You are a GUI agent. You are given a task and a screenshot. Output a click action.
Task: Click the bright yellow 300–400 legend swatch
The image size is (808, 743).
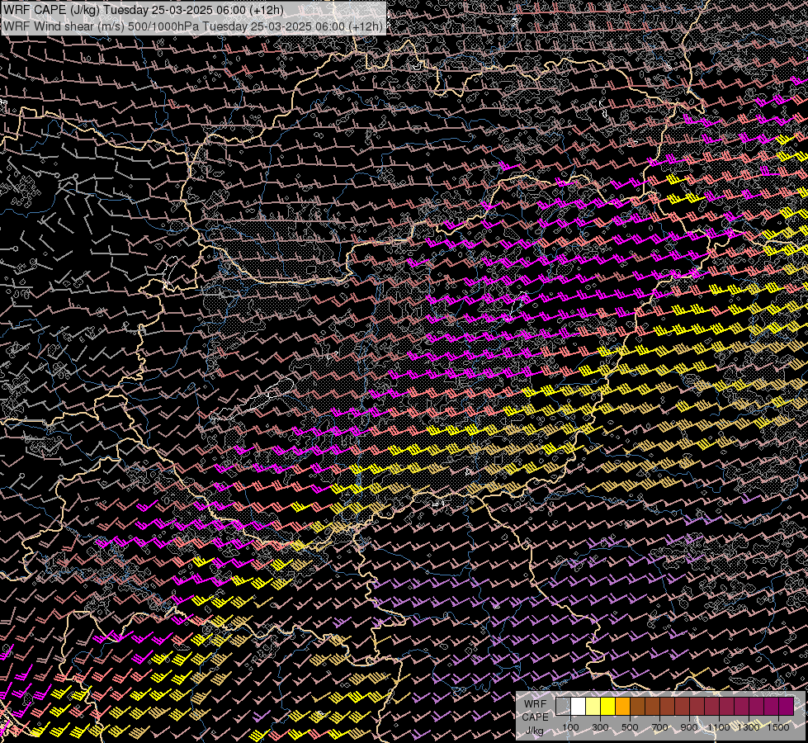coord(608,707)
